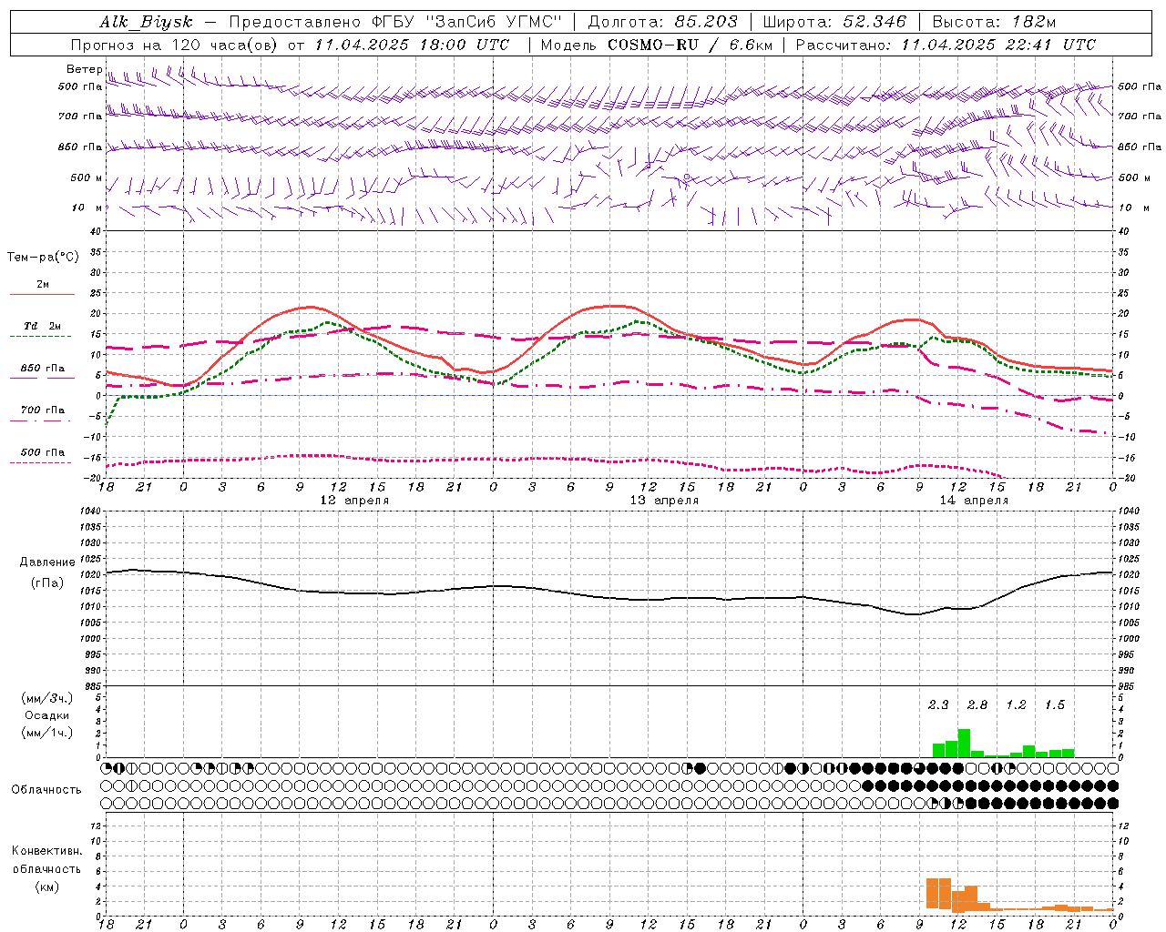
Task: Click the "(гПа)" unit under Давление
Action: point(47,582)
